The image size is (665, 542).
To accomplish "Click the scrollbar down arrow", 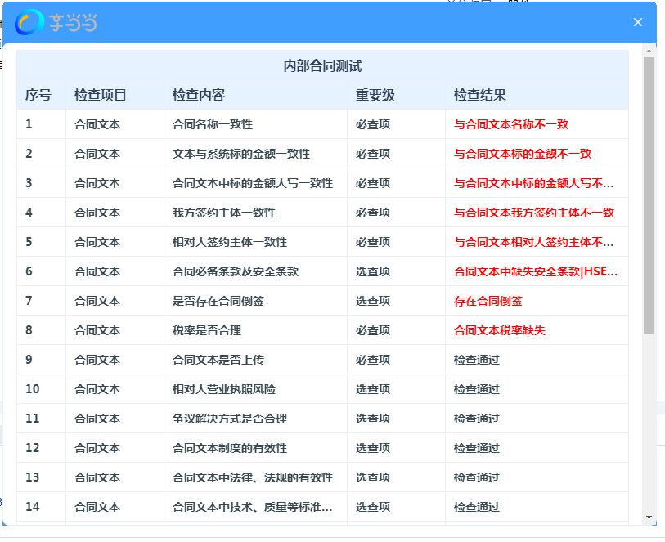I will coord(649,517).
